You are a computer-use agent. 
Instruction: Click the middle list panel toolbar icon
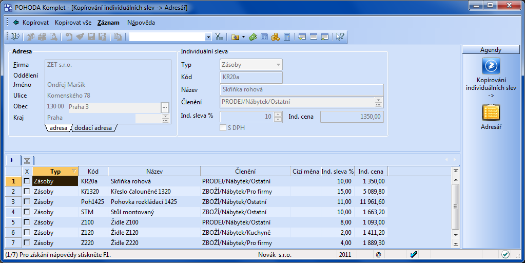click(314, 37)
